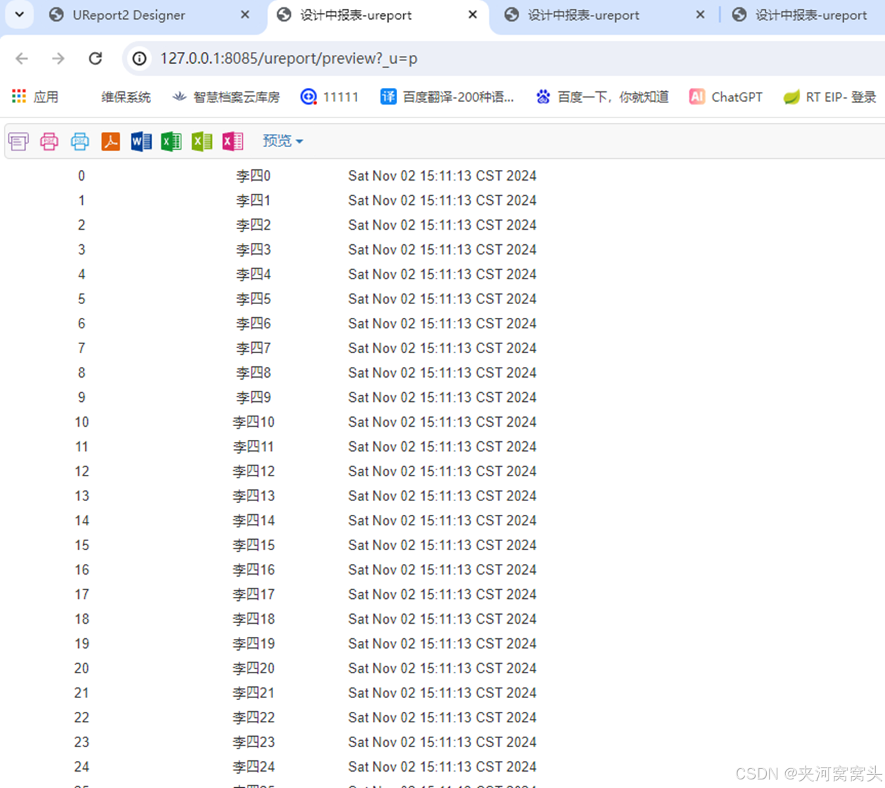Screen dimensions: 885x788
Task: View site information icon in address bar
Action: pos(139,58)
